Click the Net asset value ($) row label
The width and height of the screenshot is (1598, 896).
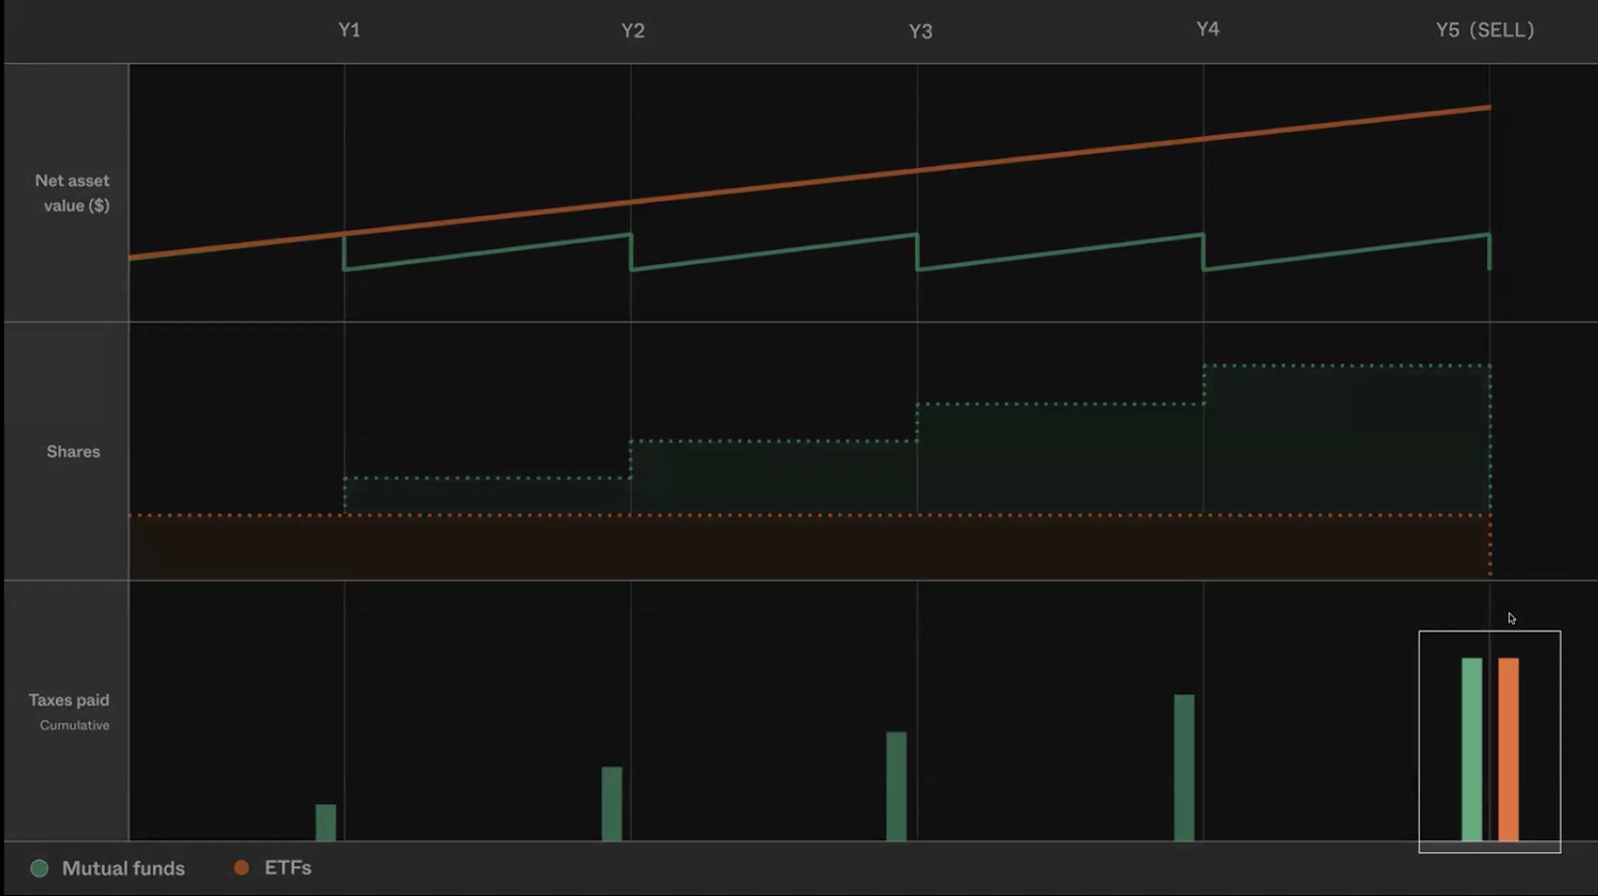point(72,193)
